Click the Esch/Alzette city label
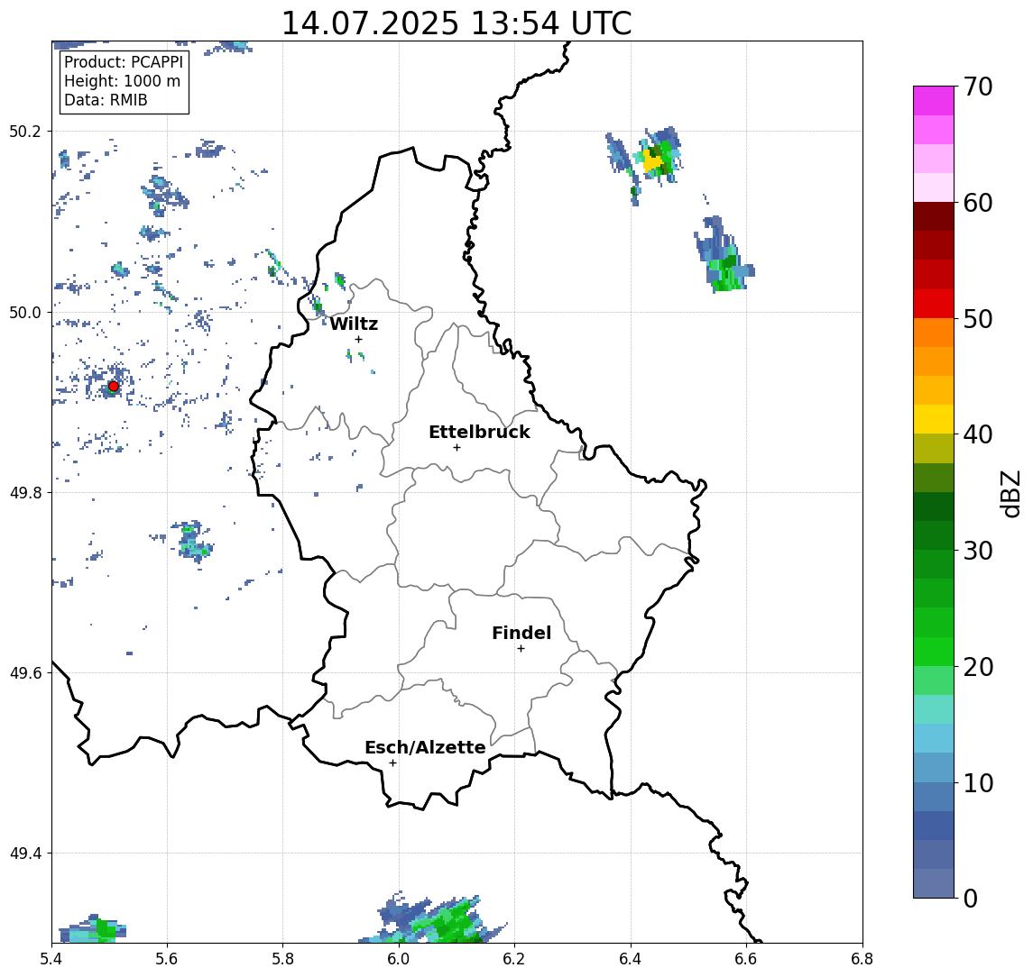This screenshot has width=1033, height=977. tap(425, 748)
